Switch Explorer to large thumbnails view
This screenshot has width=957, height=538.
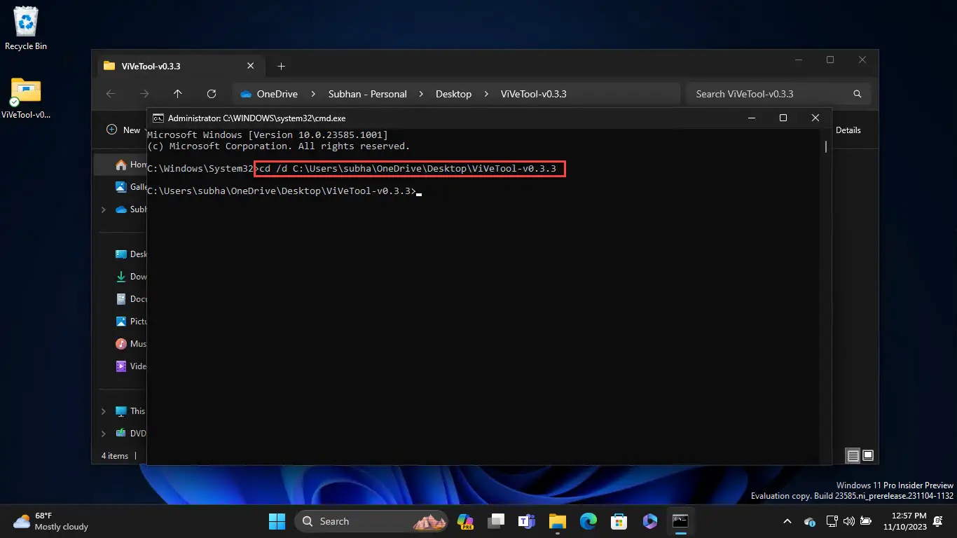click(x=868, y=456)
